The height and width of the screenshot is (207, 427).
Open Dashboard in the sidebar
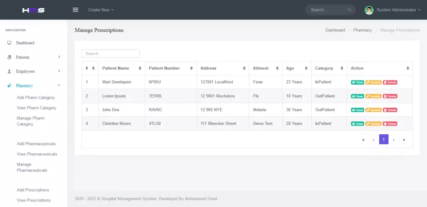coord(25,43)
